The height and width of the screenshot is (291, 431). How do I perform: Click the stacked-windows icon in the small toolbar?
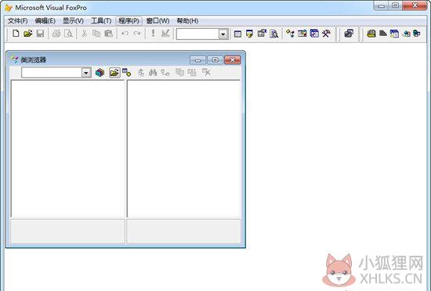pyautogui.click(x=349, y=34)
